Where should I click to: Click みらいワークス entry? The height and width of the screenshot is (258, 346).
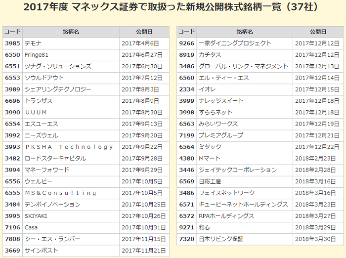(x=218, y=124)
